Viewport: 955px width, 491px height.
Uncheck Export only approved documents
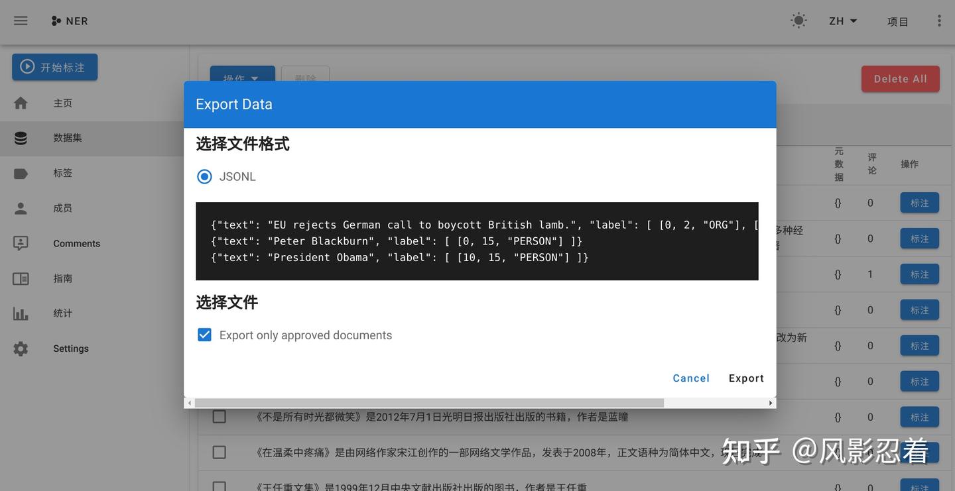click(x=204, y=335)
